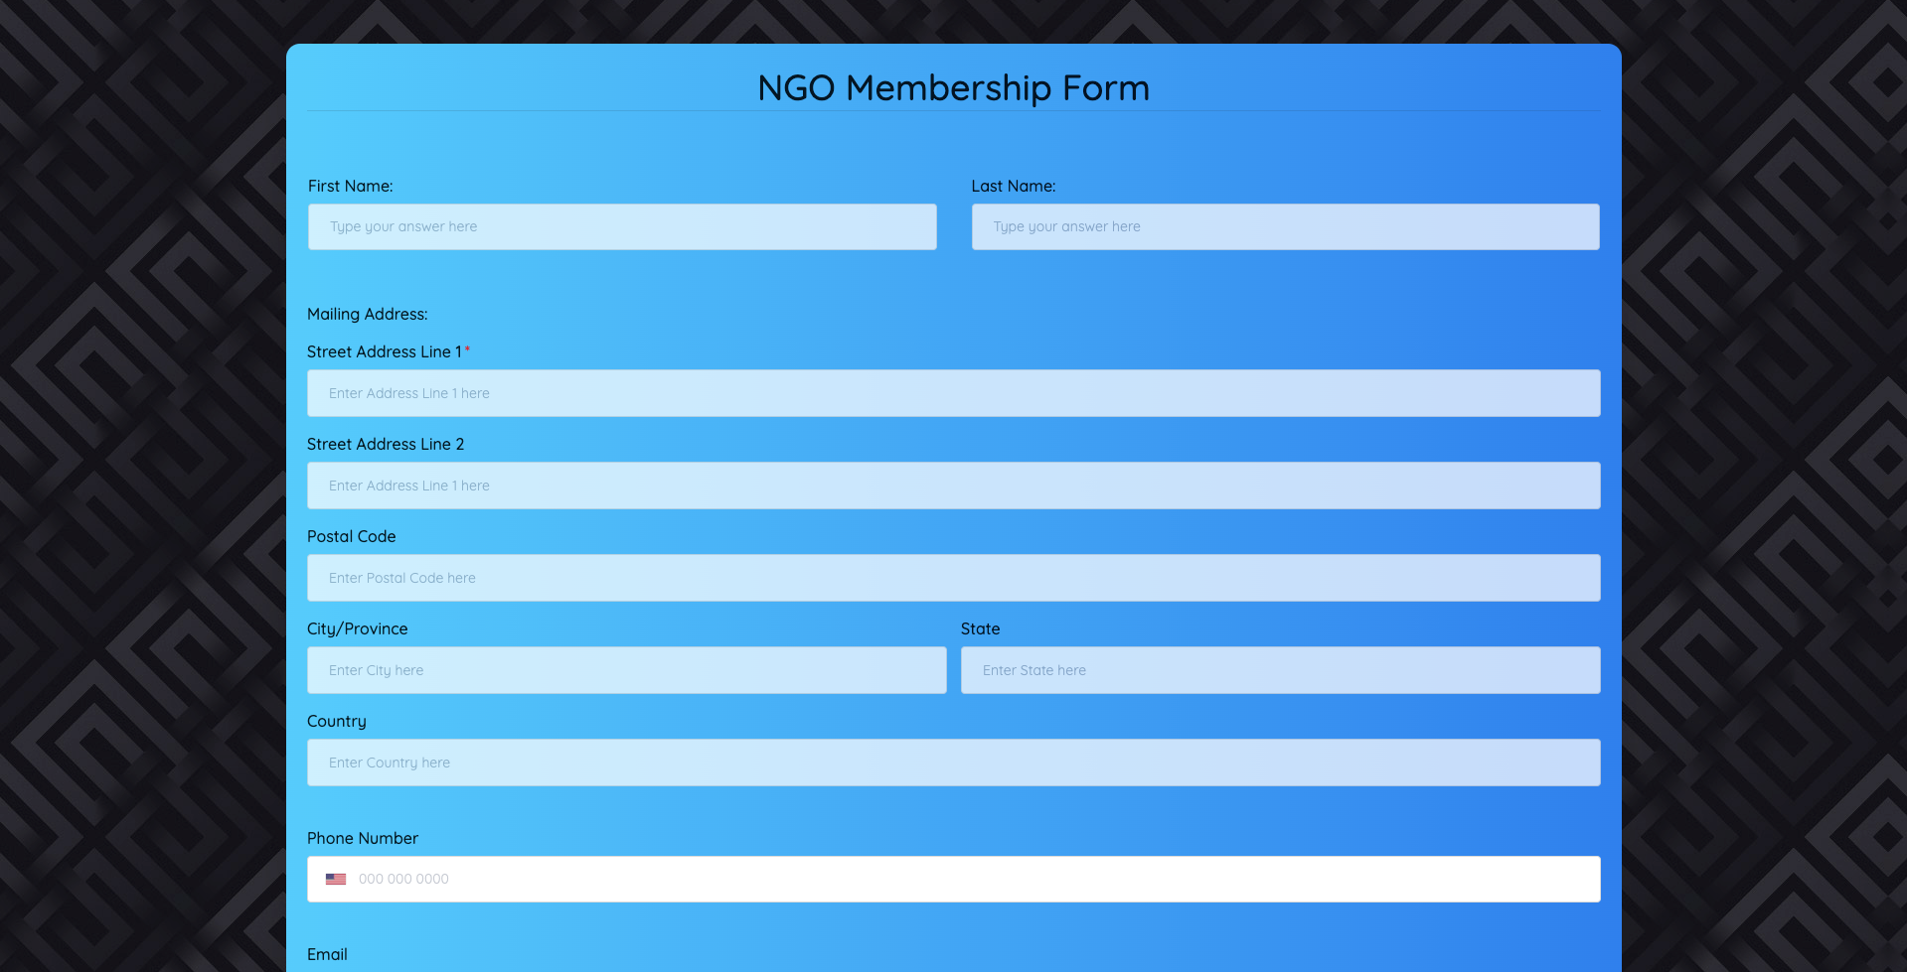Click the Country input field

coord(953,762)
